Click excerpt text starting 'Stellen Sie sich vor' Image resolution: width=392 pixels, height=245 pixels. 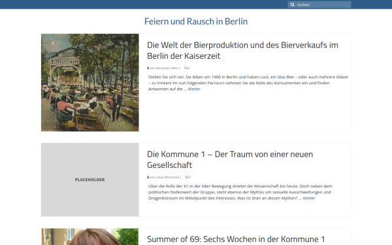248,83
